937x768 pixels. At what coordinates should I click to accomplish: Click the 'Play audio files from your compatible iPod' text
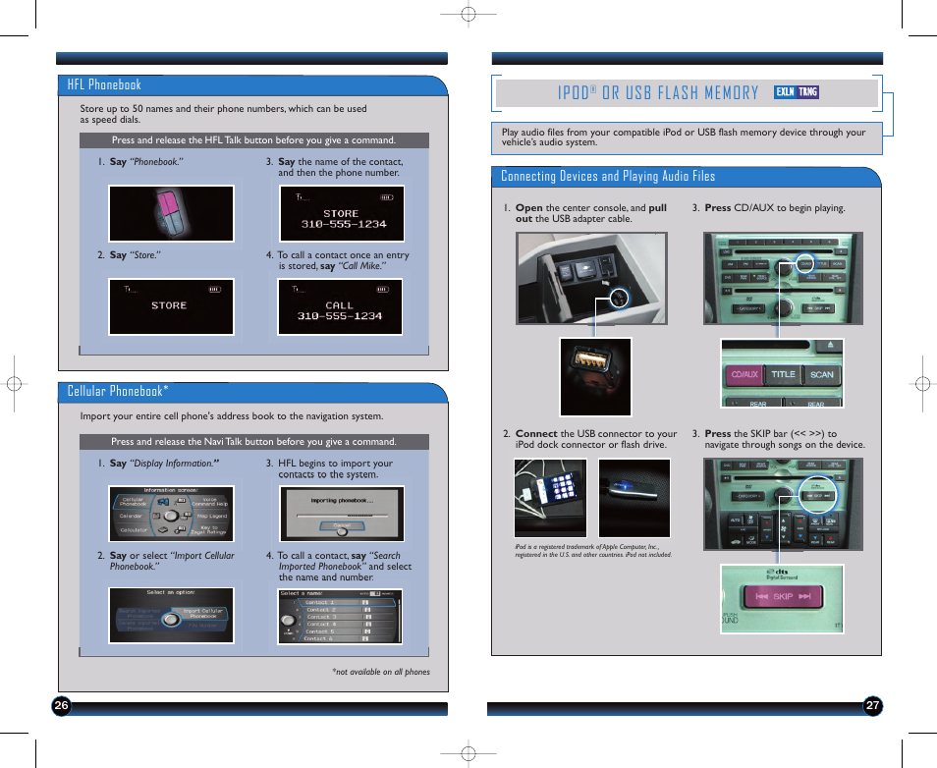[x=684, y=137]
